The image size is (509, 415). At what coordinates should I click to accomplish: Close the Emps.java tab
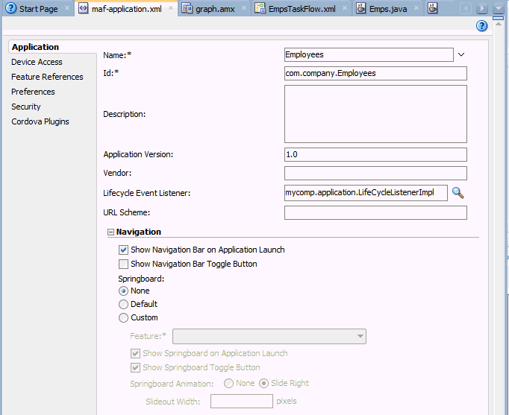[416, 8]
